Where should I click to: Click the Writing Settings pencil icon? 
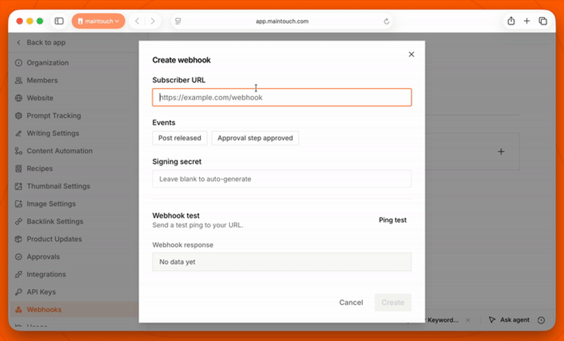pyautogui.click(x=18, y=133)
